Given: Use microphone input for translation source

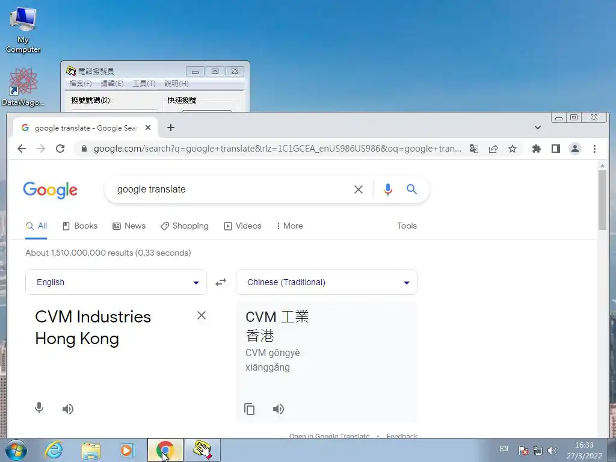Looking at the screenshot, I should point(39,408).
